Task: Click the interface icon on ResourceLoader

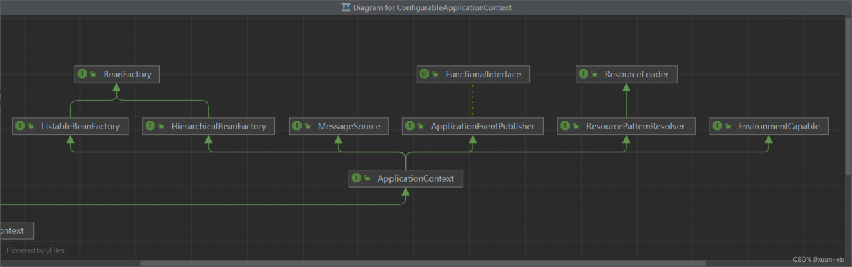Action: 584,74
